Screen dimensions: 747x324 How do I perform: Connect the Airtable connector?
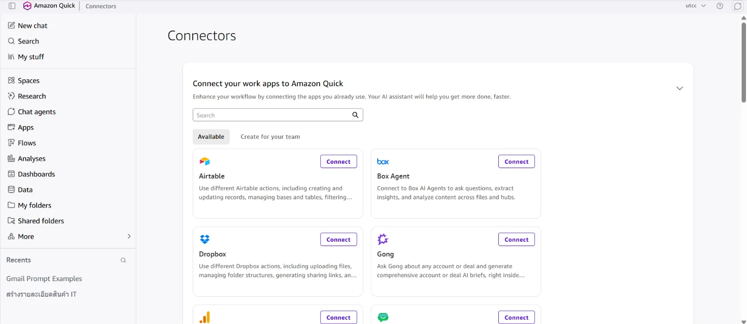pyautogui.click(x=339, y=162)
